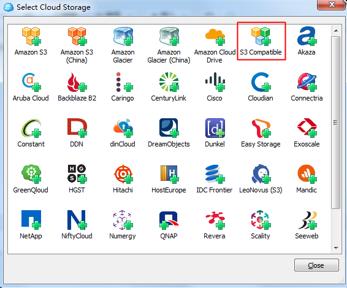The width and height of the screenshot is (347, 288).
Task: Select the Aruba Cloud icon
Action: click(31, 82)
